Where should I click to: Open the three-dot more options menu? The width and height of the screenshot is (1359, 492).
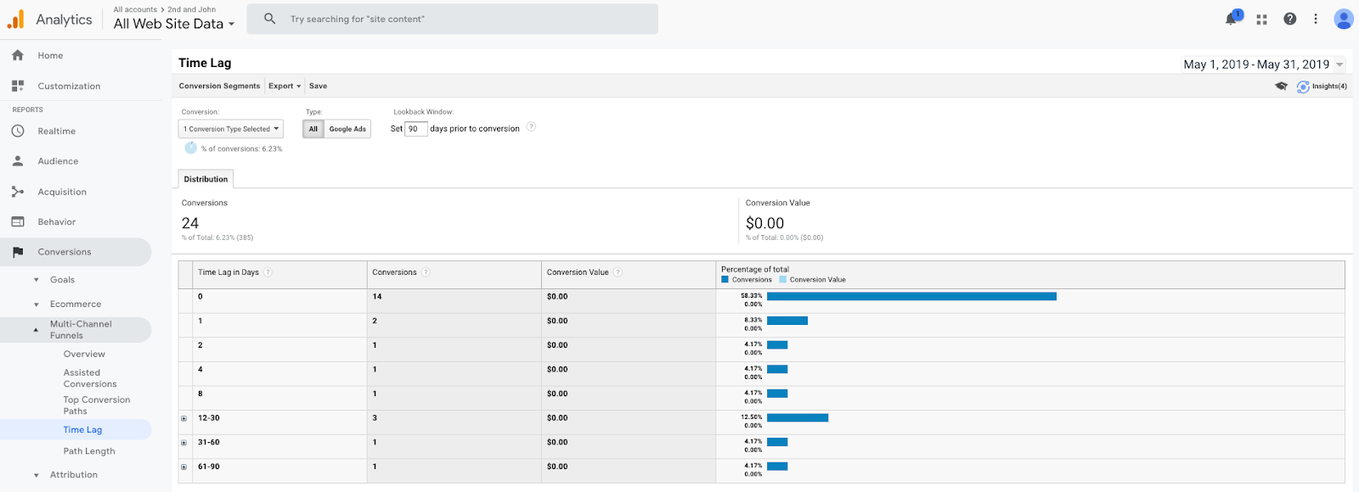tap(1316, 19)
